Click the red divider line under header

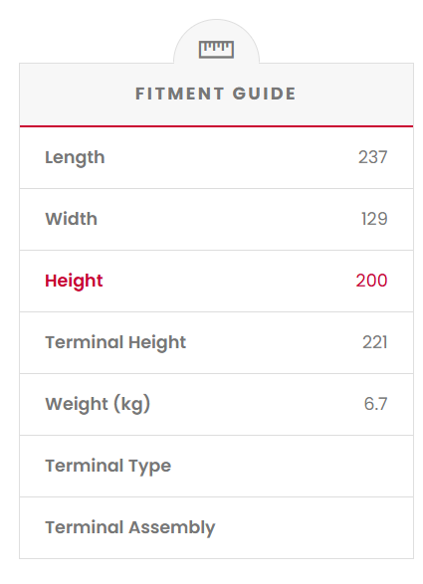217,126
